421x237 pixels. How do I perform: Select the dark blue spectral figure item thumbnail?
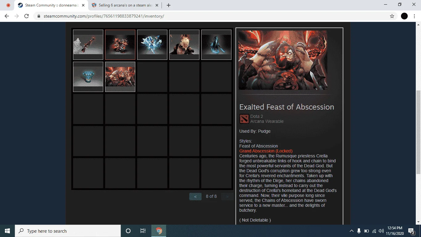tap(216, 45)
